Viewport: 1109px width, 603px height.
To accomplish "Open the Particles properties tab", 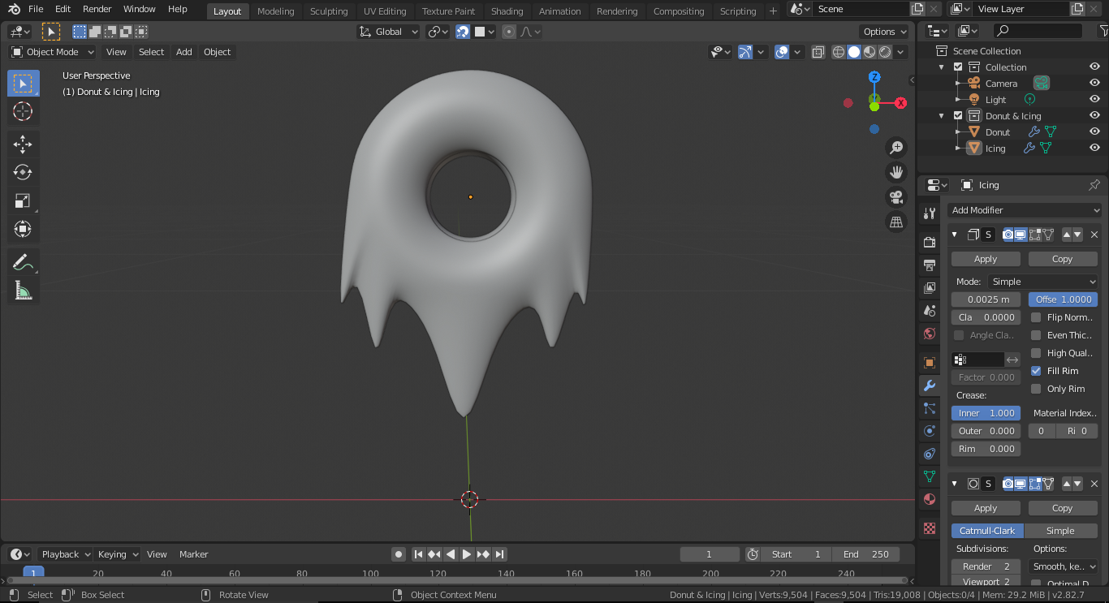I will (930, 408).
